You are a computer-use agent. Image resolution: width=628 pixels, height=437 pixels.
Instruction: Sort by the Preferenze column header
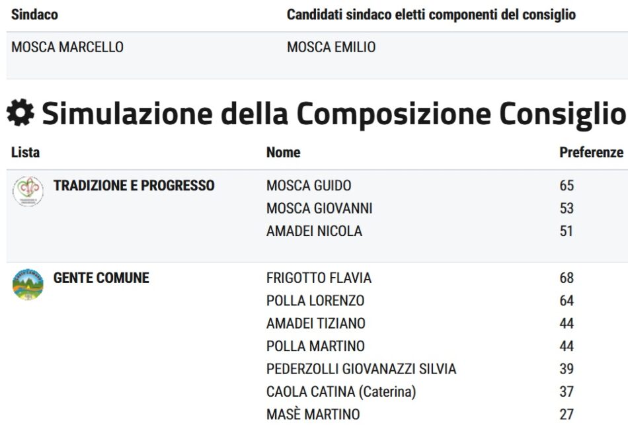[591, 153]
